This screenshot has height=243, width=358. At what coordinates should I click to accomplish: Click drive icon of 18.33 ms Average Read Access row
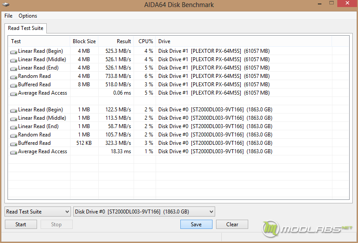pos(14,152)
